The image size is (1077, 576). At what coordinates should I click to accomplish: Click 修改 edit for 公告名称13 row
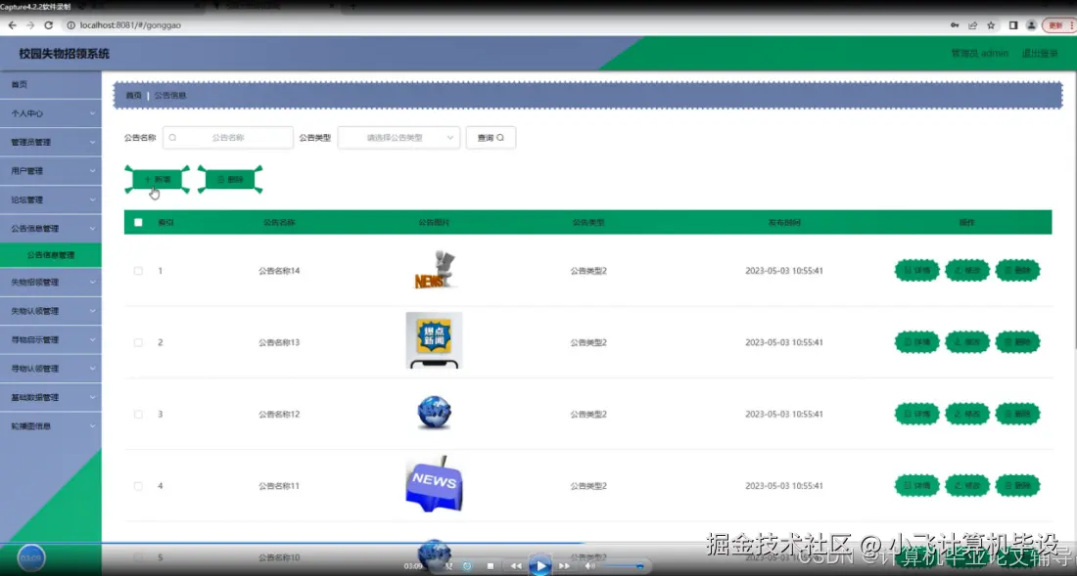coord(967,342)
